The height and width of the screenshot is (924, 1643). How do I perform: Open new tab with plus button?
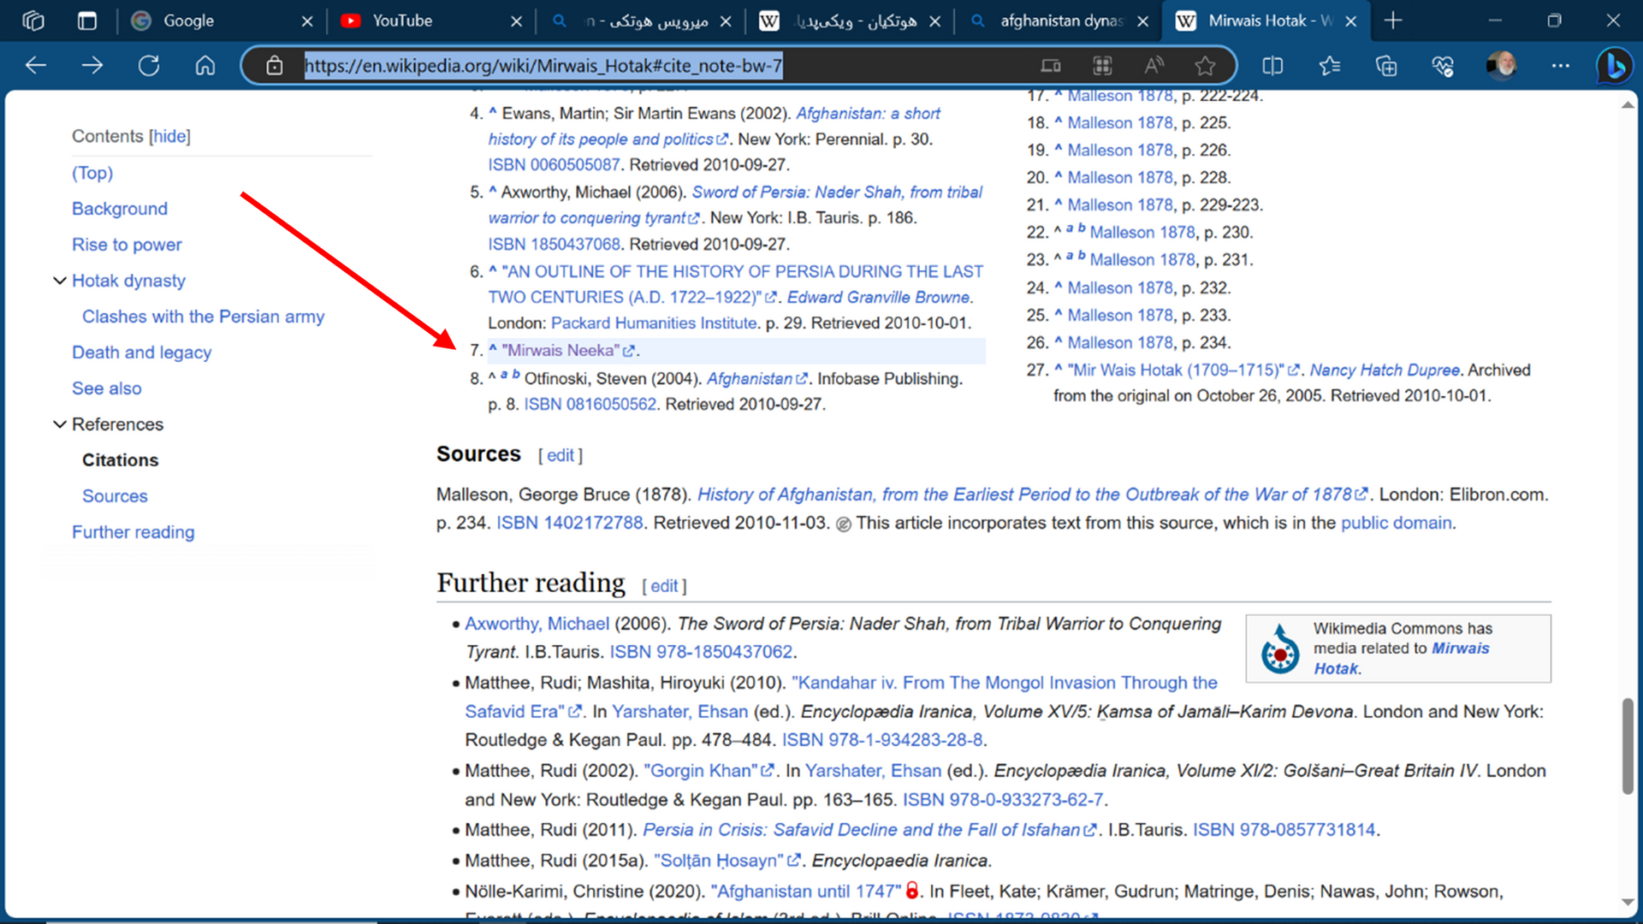click(1393, 21)
